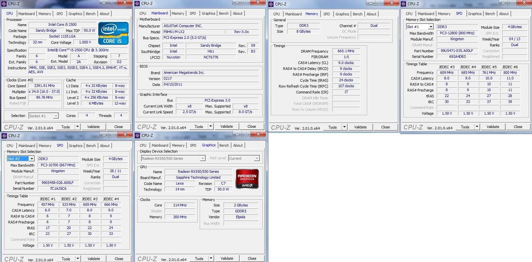Click Validate in the Slot #1 SPD window
Screen dimensions: 532x262
[493, 127]
